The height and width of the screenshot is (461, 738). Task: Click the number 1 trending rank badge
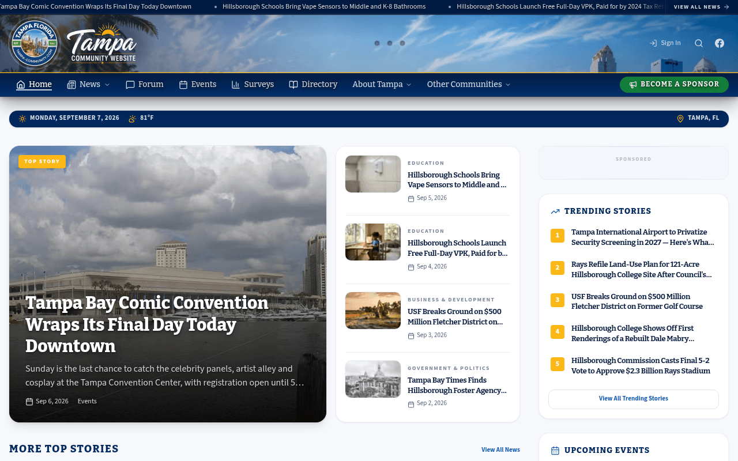(558, 236)
